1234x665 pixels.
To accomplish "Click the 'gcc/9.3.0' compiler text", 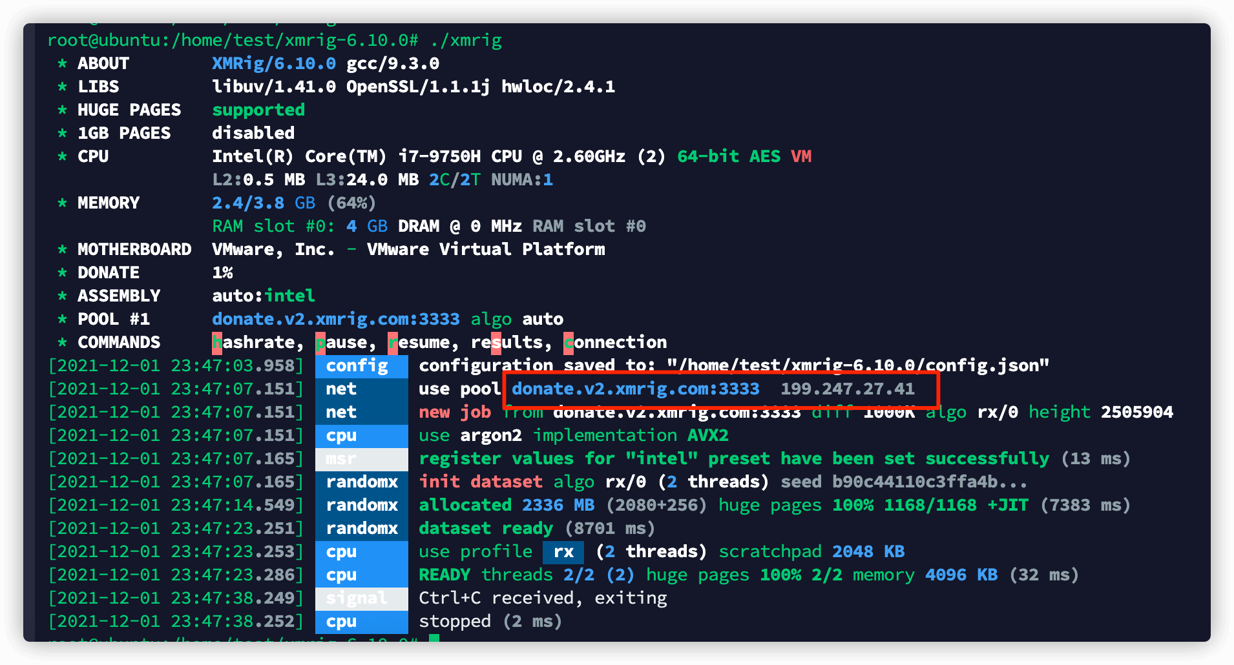I will [x=393, y=63].
